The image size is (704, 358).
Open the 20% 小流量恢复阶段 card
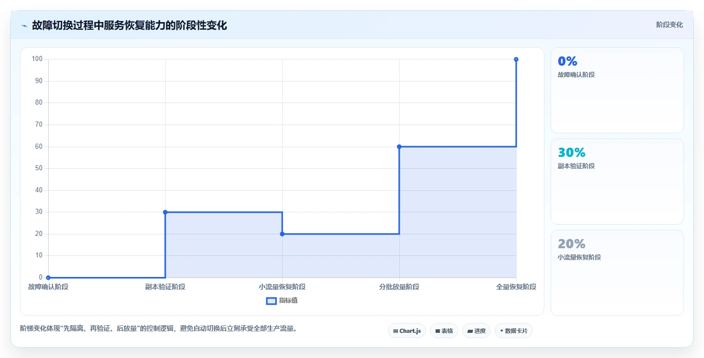coord(617,273)
